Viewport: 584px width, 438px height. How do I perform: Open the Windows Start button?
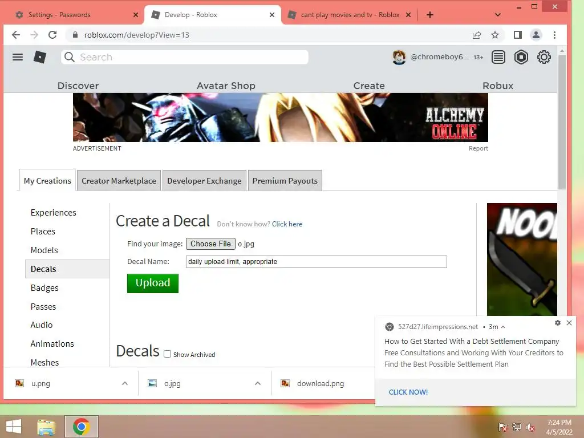14,427
